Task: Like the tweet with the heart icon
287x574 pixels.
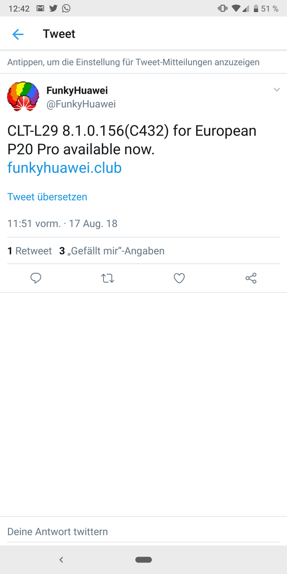Action: 179,278
